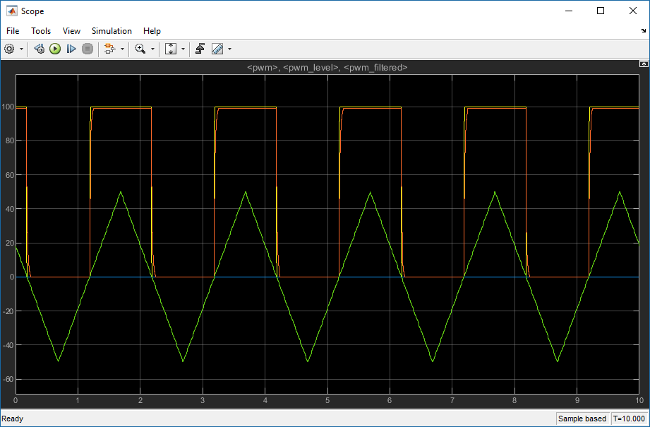Open the Simulation menu
The image size is (650, 427).
pyautogui.click(x=112, y=31)
